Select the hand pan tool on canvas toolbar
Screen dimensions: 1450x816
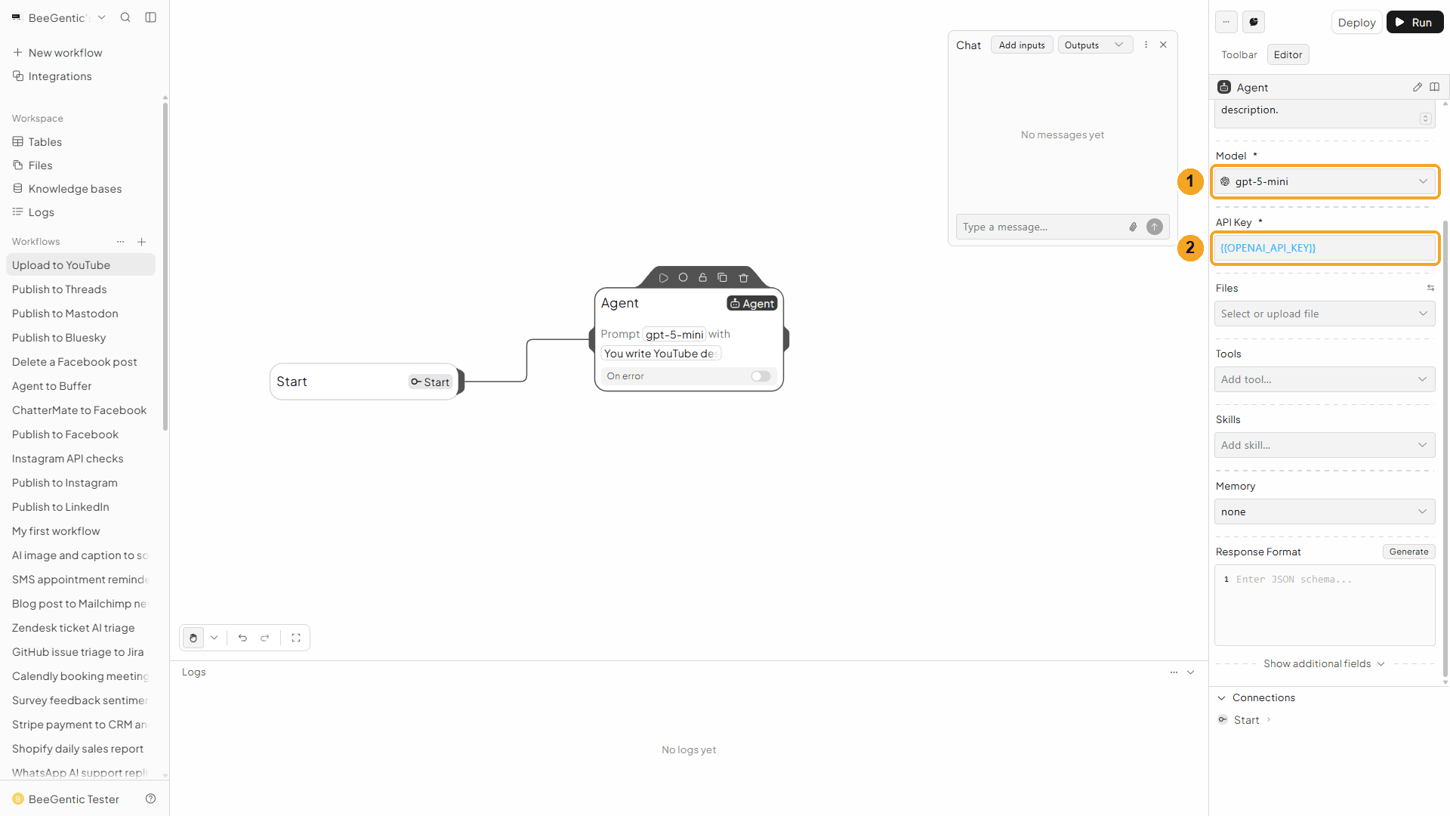pos(193,638)
